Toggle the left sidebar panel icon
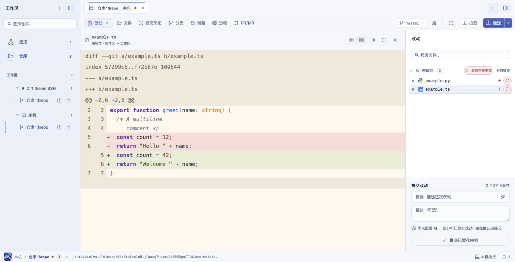 pyautogui.click(x=71, y=8)
